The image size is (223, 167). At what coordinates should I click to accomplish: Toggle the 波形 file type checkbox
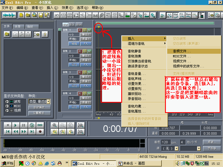(7, 102)
